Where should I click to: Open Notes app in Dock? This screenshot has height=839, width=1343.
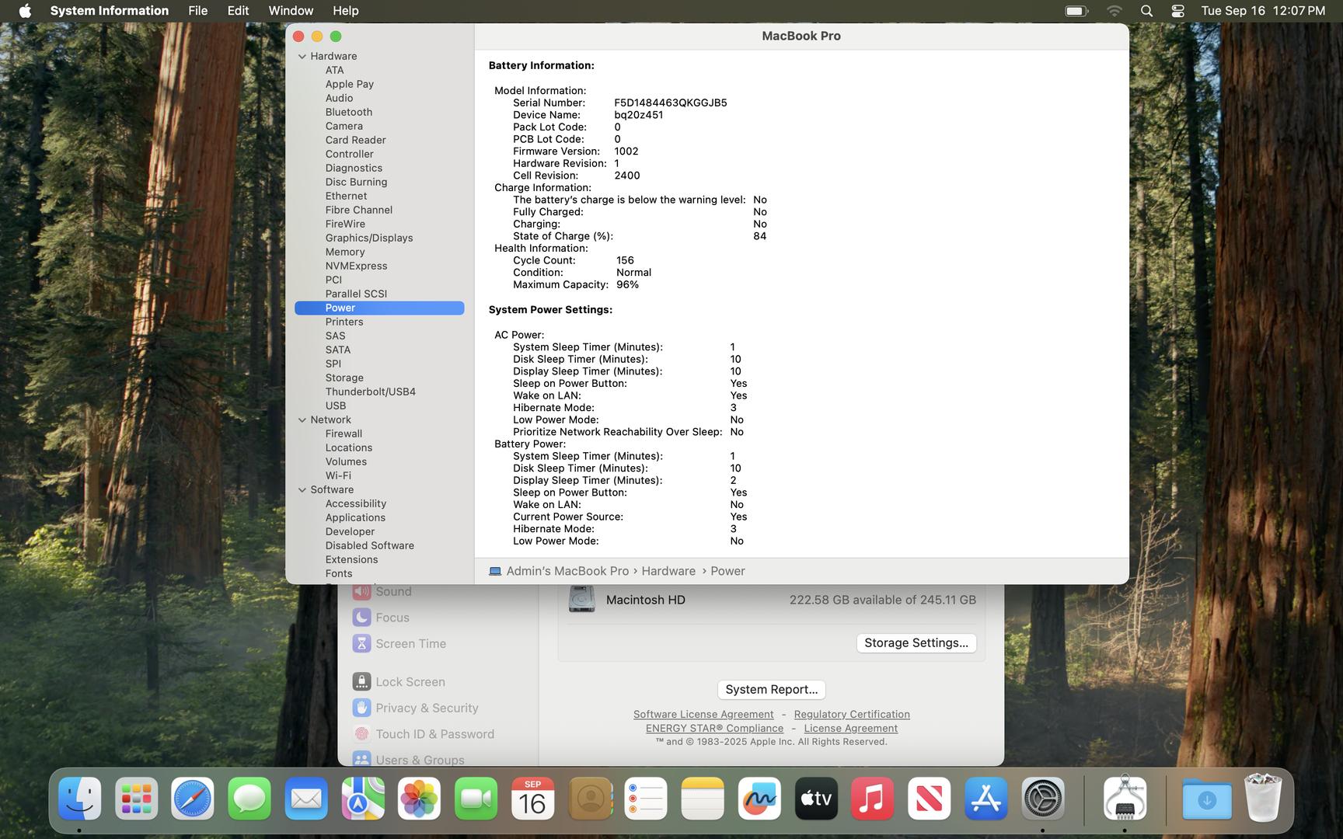(703, 799)
